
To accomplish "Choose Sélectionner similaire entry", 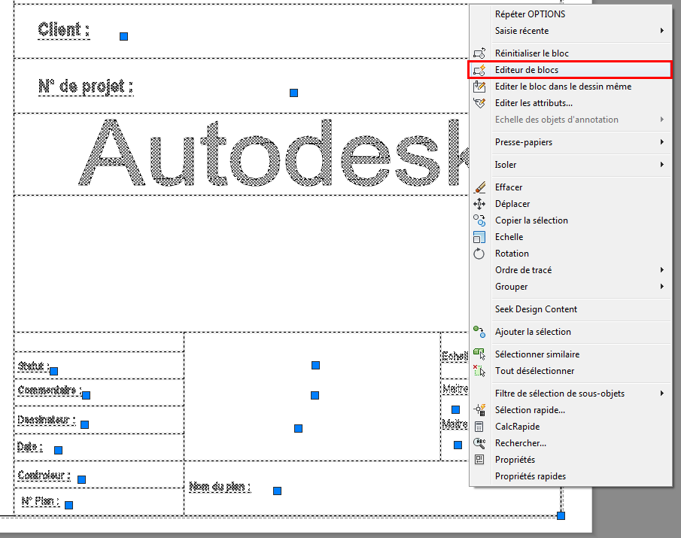I will [570, 354].
